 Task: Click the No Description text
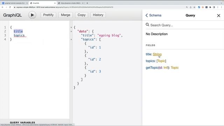156,34
